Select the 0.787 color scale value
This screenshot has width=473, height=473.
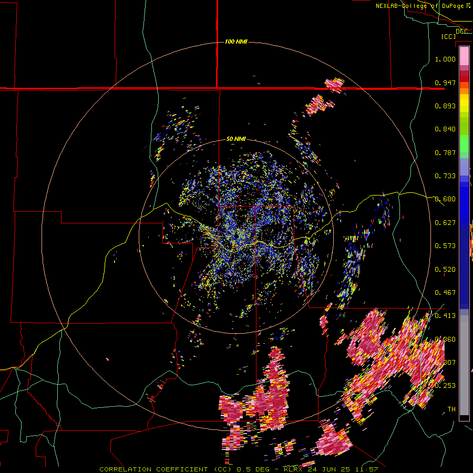pyautogui.click(x=445, y=152)
